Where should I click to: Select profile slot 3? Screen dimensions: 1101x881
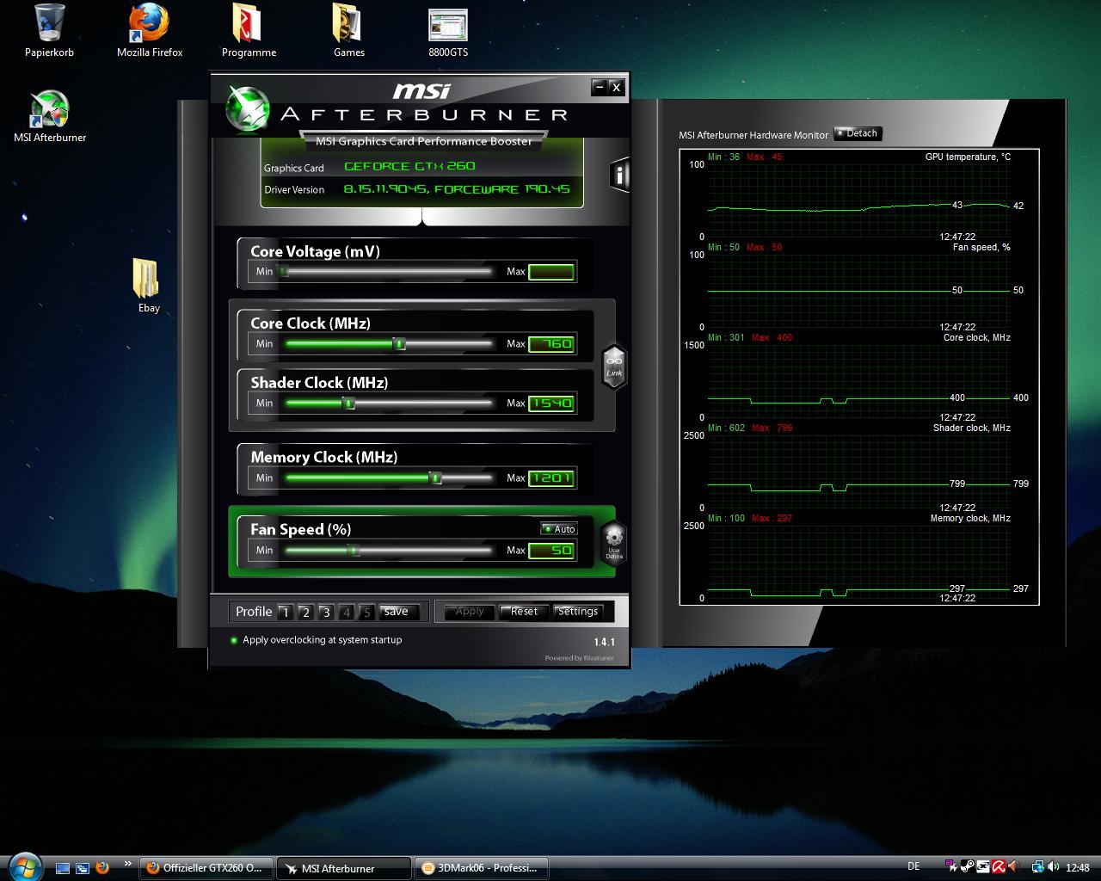tap(325, 613)
